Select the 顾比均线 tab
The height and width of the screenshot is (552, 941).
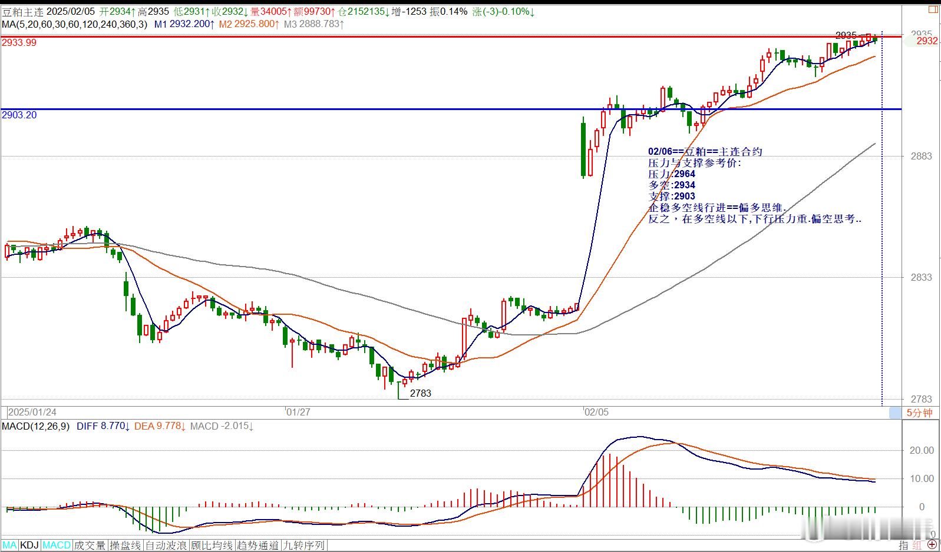pos(212,546)
